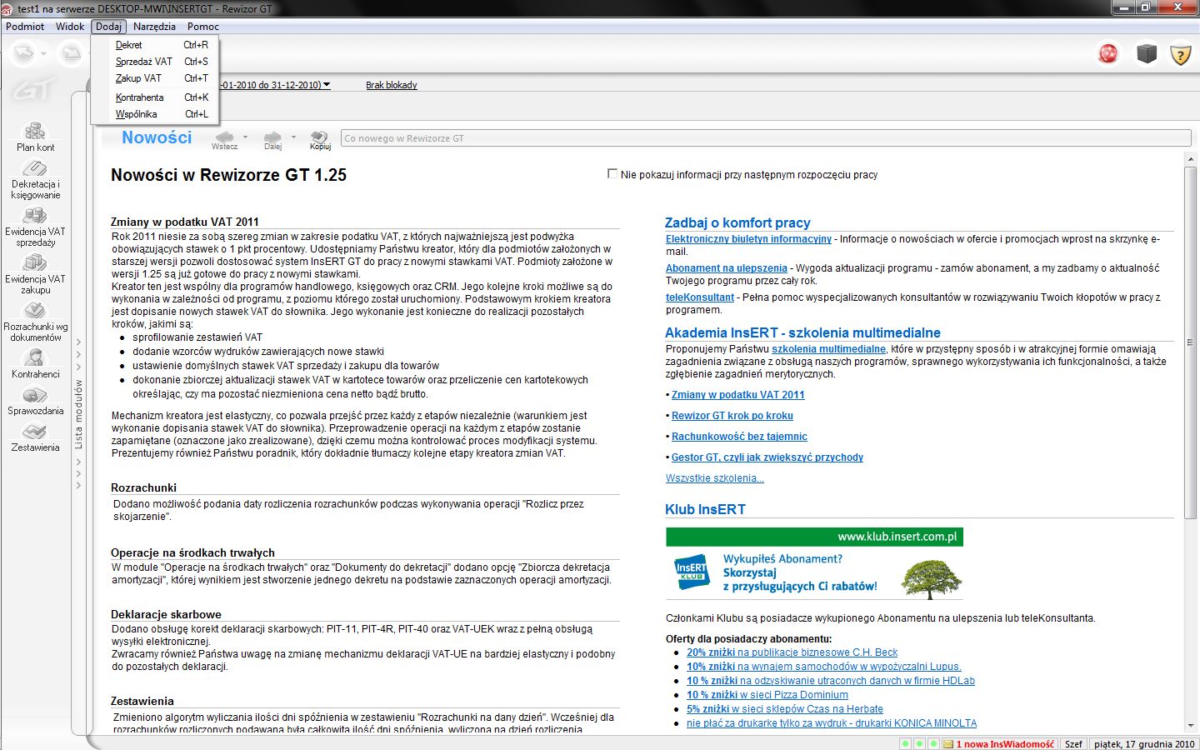The height and width of the screenshot is (750, 1200).
Task: Click the date 'piątek, 17 grudnia 2010'
Action: click(1144, 744)
